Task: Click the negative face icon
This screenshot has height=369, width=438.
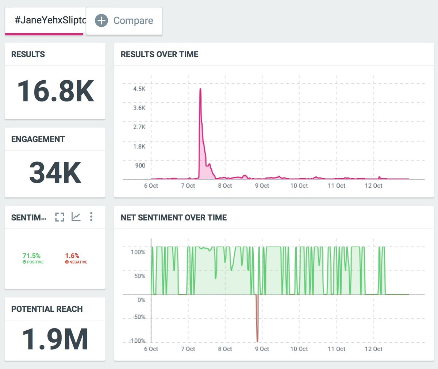Action: point(67,262)
